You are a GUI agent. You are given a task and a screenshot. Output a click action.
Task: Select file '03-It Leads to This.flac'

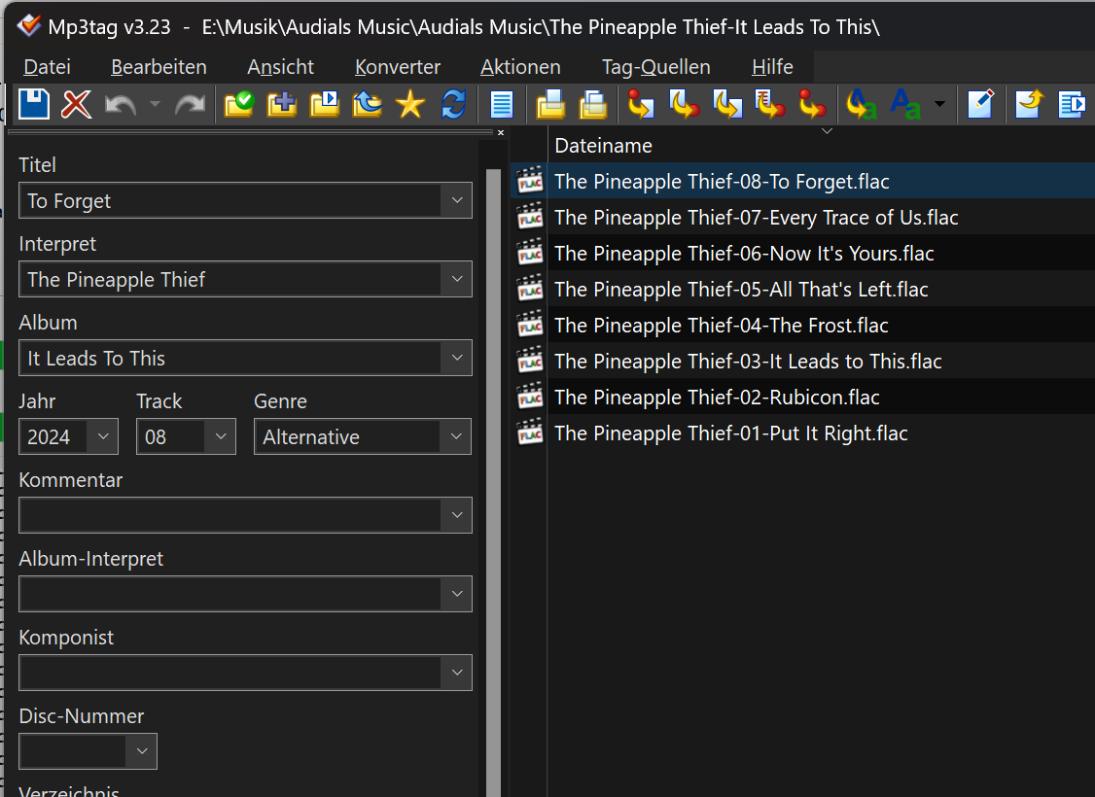click(803, 362)
